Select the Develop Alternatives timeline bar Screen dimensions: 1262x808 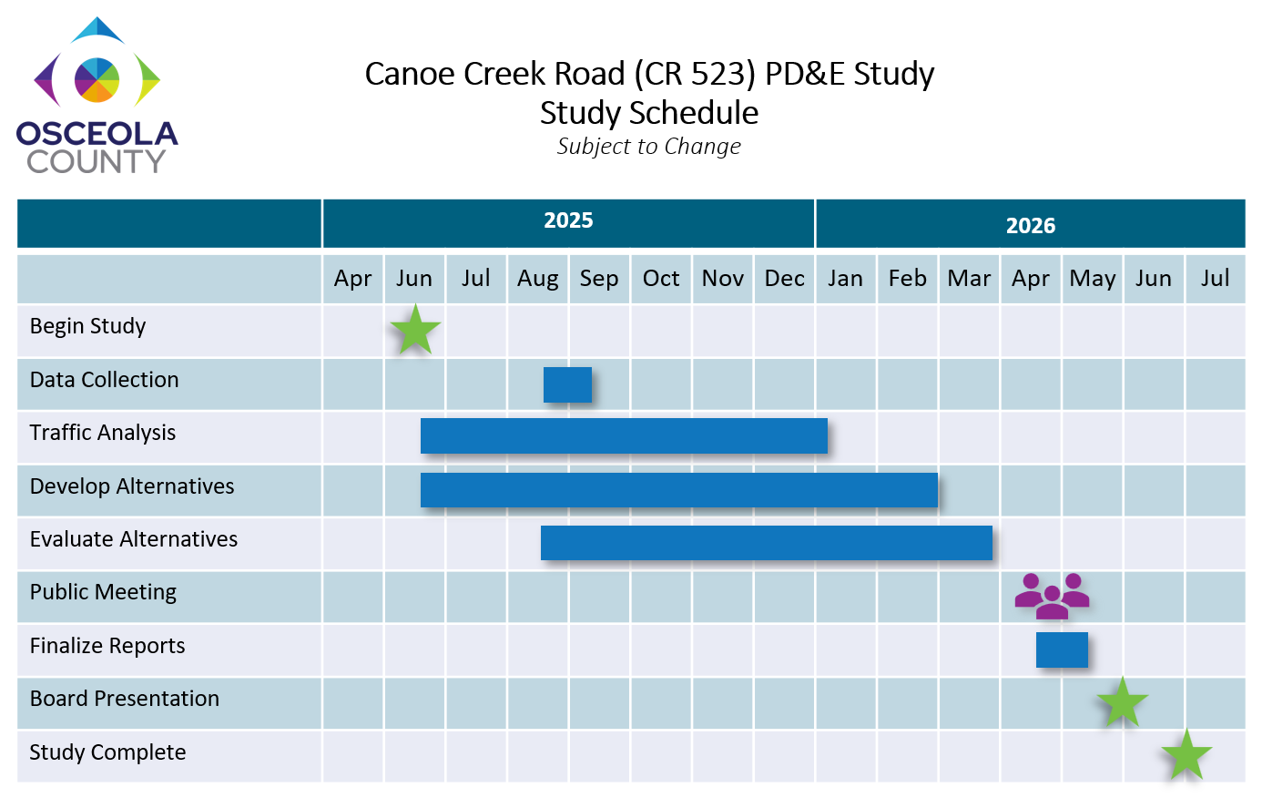coord(678,490)
